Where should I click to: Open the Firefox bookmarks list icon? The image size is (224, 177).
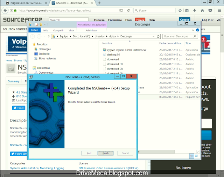point(187,10)
